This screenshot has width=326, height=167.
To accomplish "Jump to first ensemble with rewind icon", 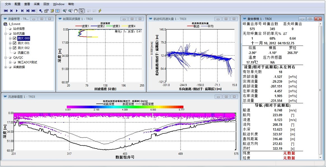I will [x=6, y=11].
